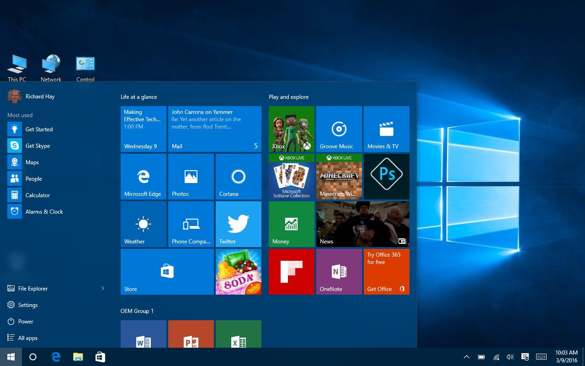Show hidden icons in the system tray
The height and width of the screenshot is (366, 585).
click(x=467, y=356)
